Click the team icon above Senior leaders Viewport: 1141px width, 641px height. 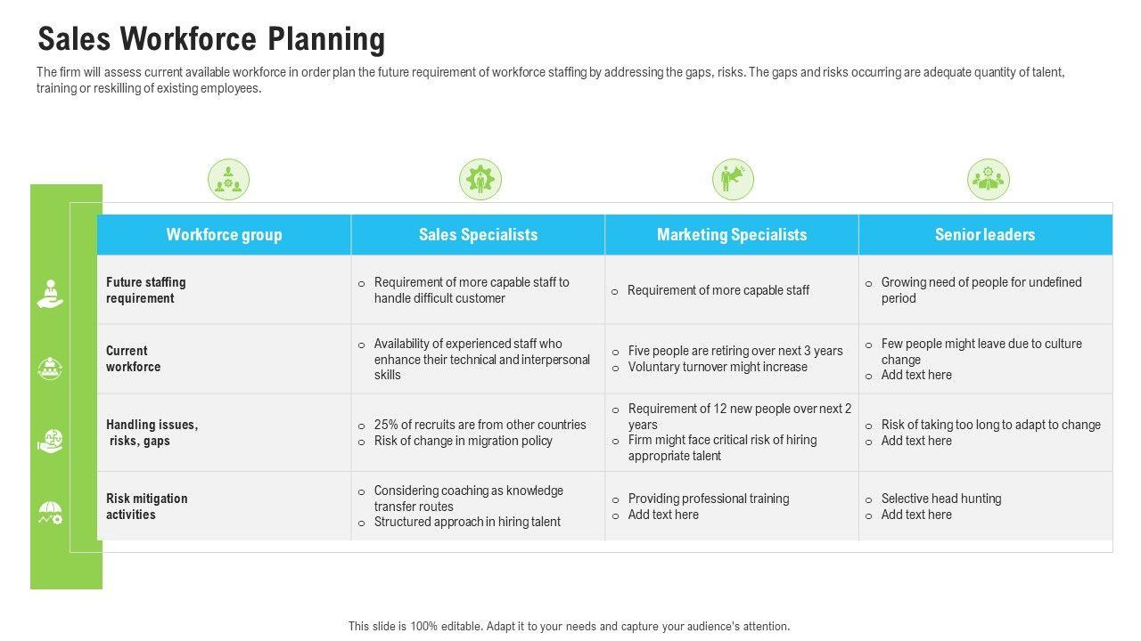988,179
